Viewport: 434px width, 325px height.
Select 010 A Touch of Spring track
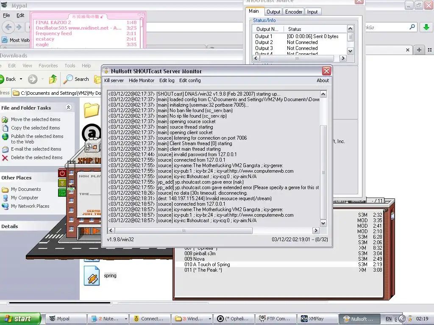tap(279, 264)
